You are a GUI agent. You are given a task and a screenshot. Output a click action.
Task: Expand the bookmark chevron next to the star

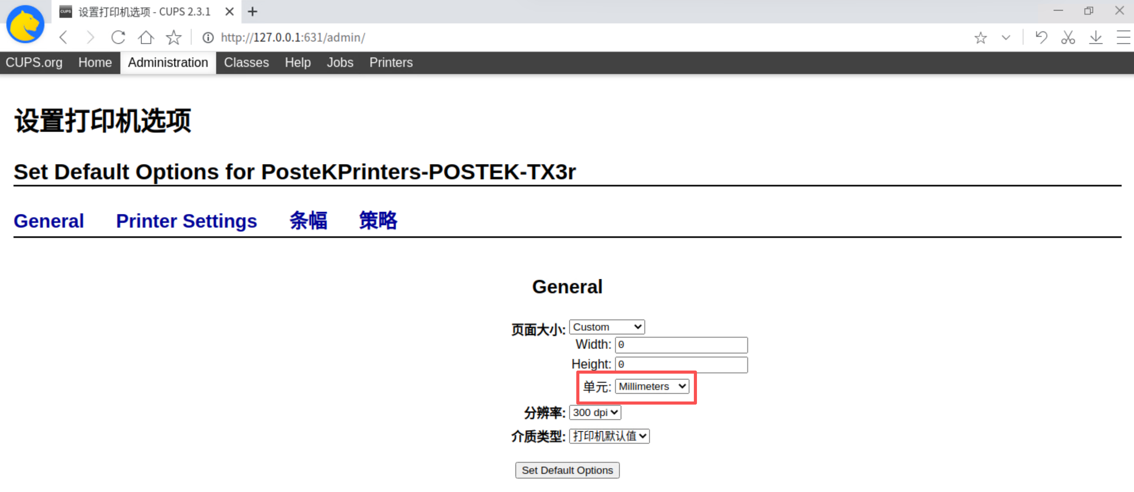(1006, 38)
